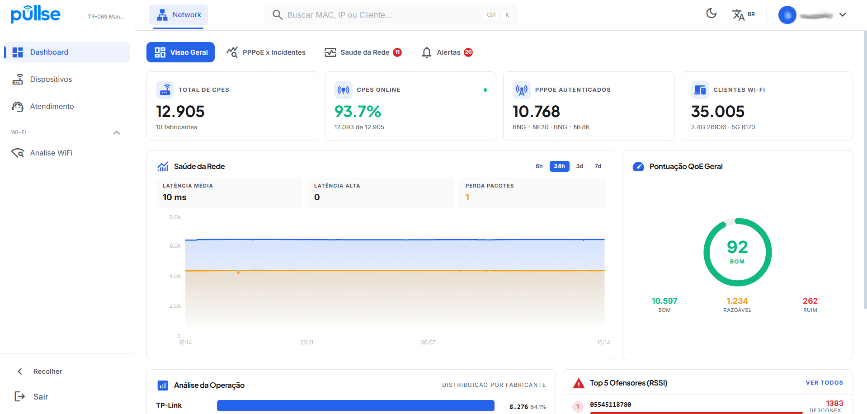This screenshot has height=414, width=867.
Task: Click the Alertas bell icon
Action: point(426,52)
